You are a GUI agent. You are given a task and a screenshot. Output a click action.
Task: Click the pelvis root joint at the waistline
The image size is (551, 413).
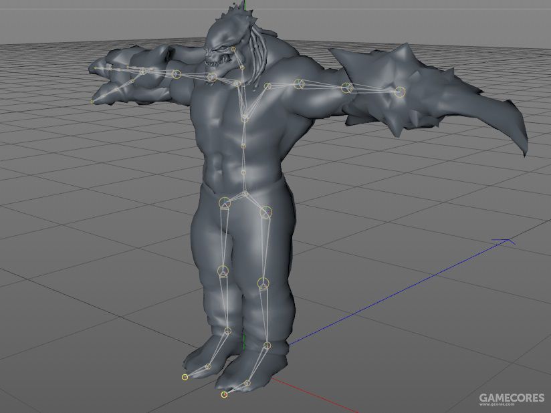[245, 194]
